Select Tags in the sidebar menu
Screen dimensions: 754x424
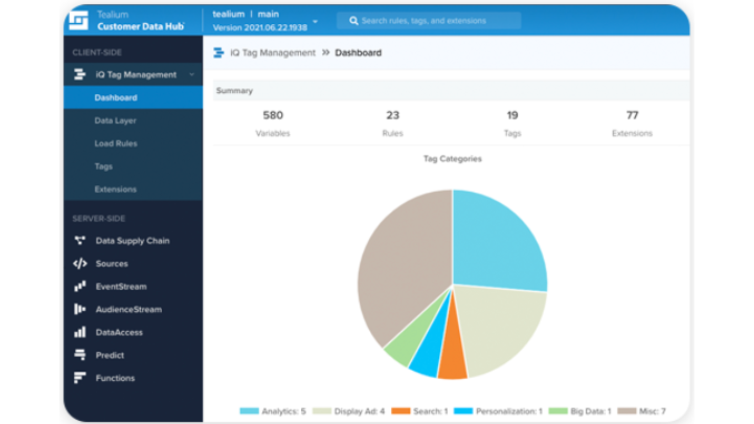tap(103, 166)
